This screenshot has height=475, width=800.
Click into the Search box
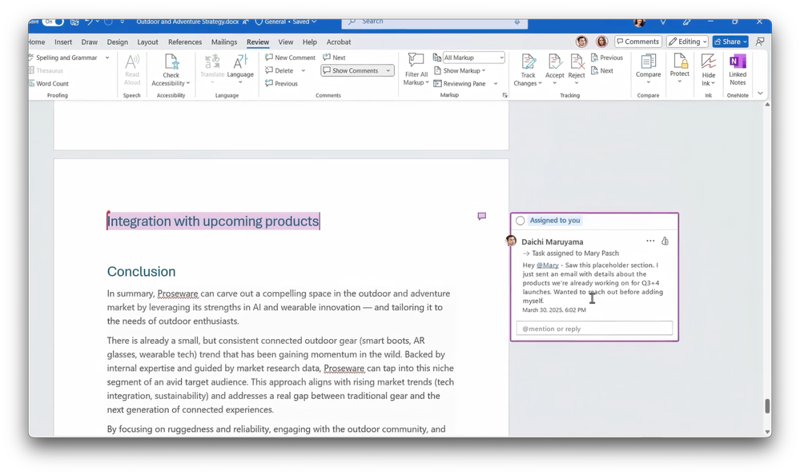click(x=434, y=22)
